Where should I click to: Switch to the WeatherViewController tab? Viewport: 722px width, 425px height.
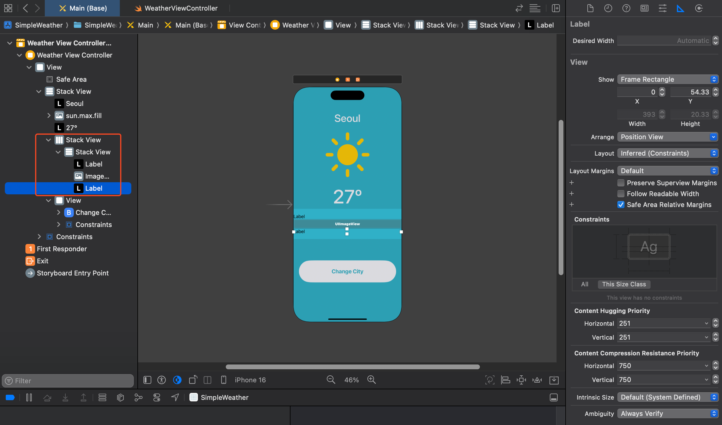[x=181, y=8]
